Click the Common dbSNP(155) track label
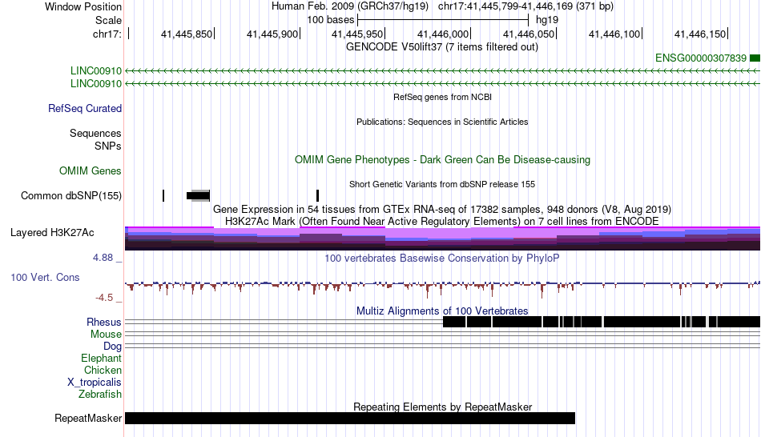The height and width of the screenshot is (437, 761). [71, 196]
